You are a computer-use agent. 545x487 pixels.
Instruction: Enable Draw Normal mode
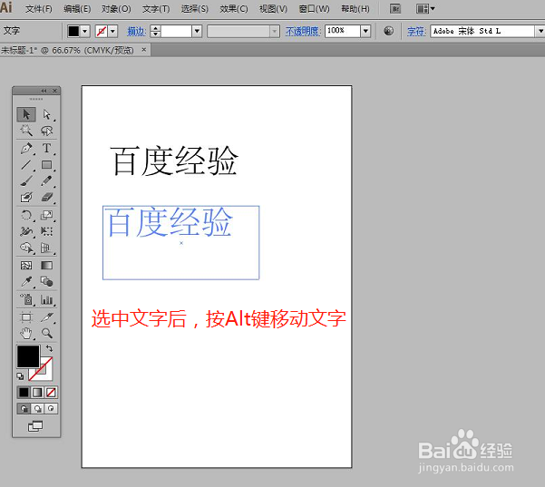[24, 408]
